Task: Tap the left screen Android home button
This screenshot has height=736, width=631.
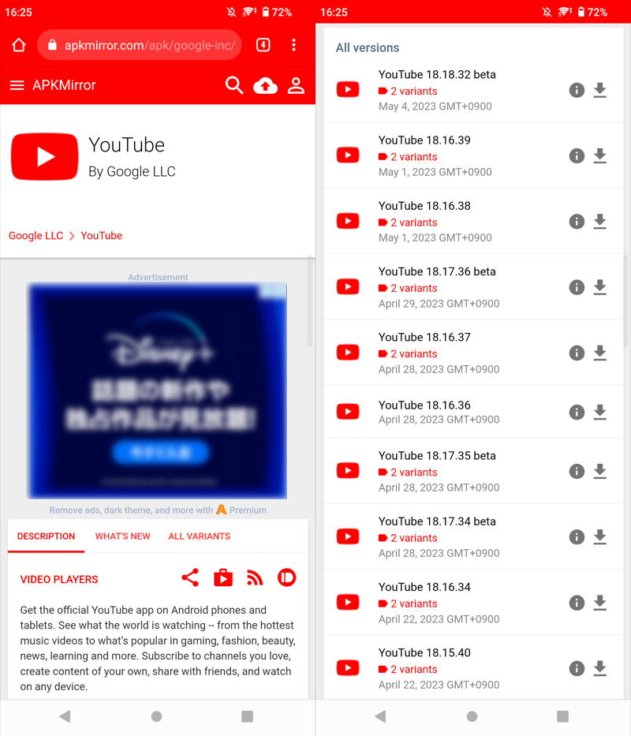Action: [157, 715]
